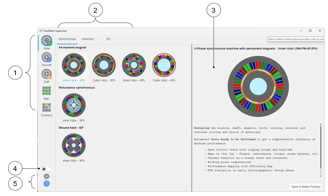The width and height of the screenshot is (328, 196).
Task: Click 'NVH evaluation' description line
Action: coord(249,170)
